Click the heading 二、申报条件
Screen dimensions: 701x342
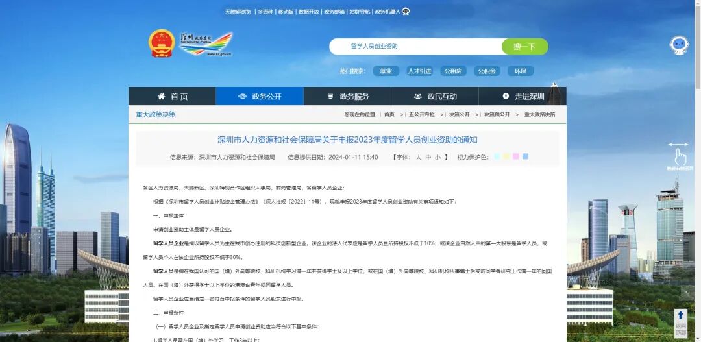click(x=169, y=313)
